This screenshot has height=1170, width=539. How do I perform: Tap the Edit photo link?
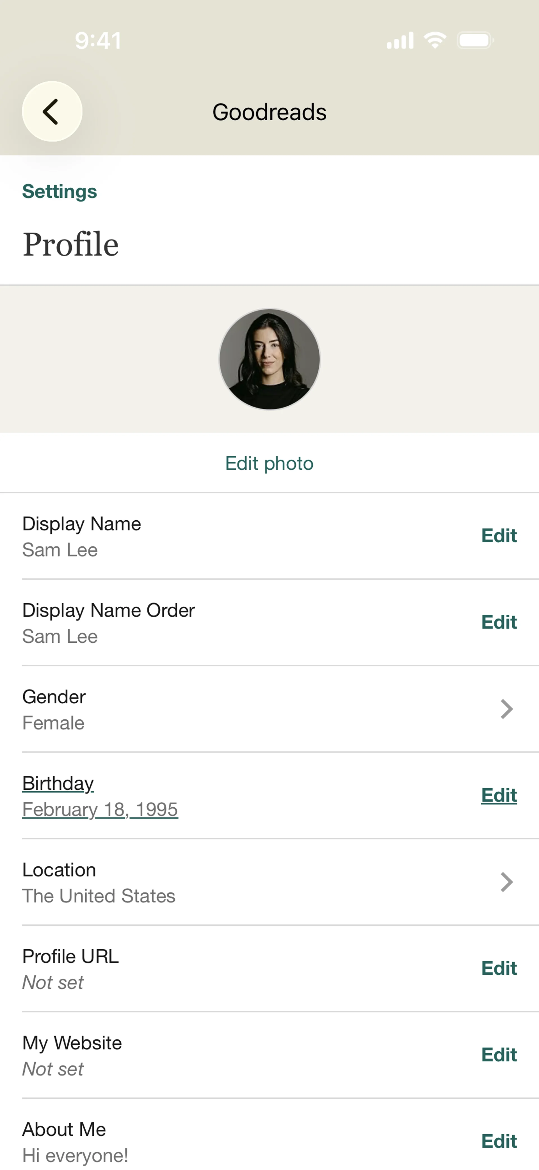[x=269, y=463]
